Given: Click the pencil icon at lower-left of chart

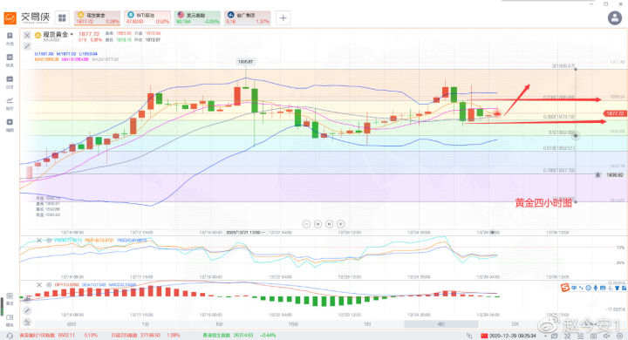Looking at the screenshot, I should [x=27, y=310].
